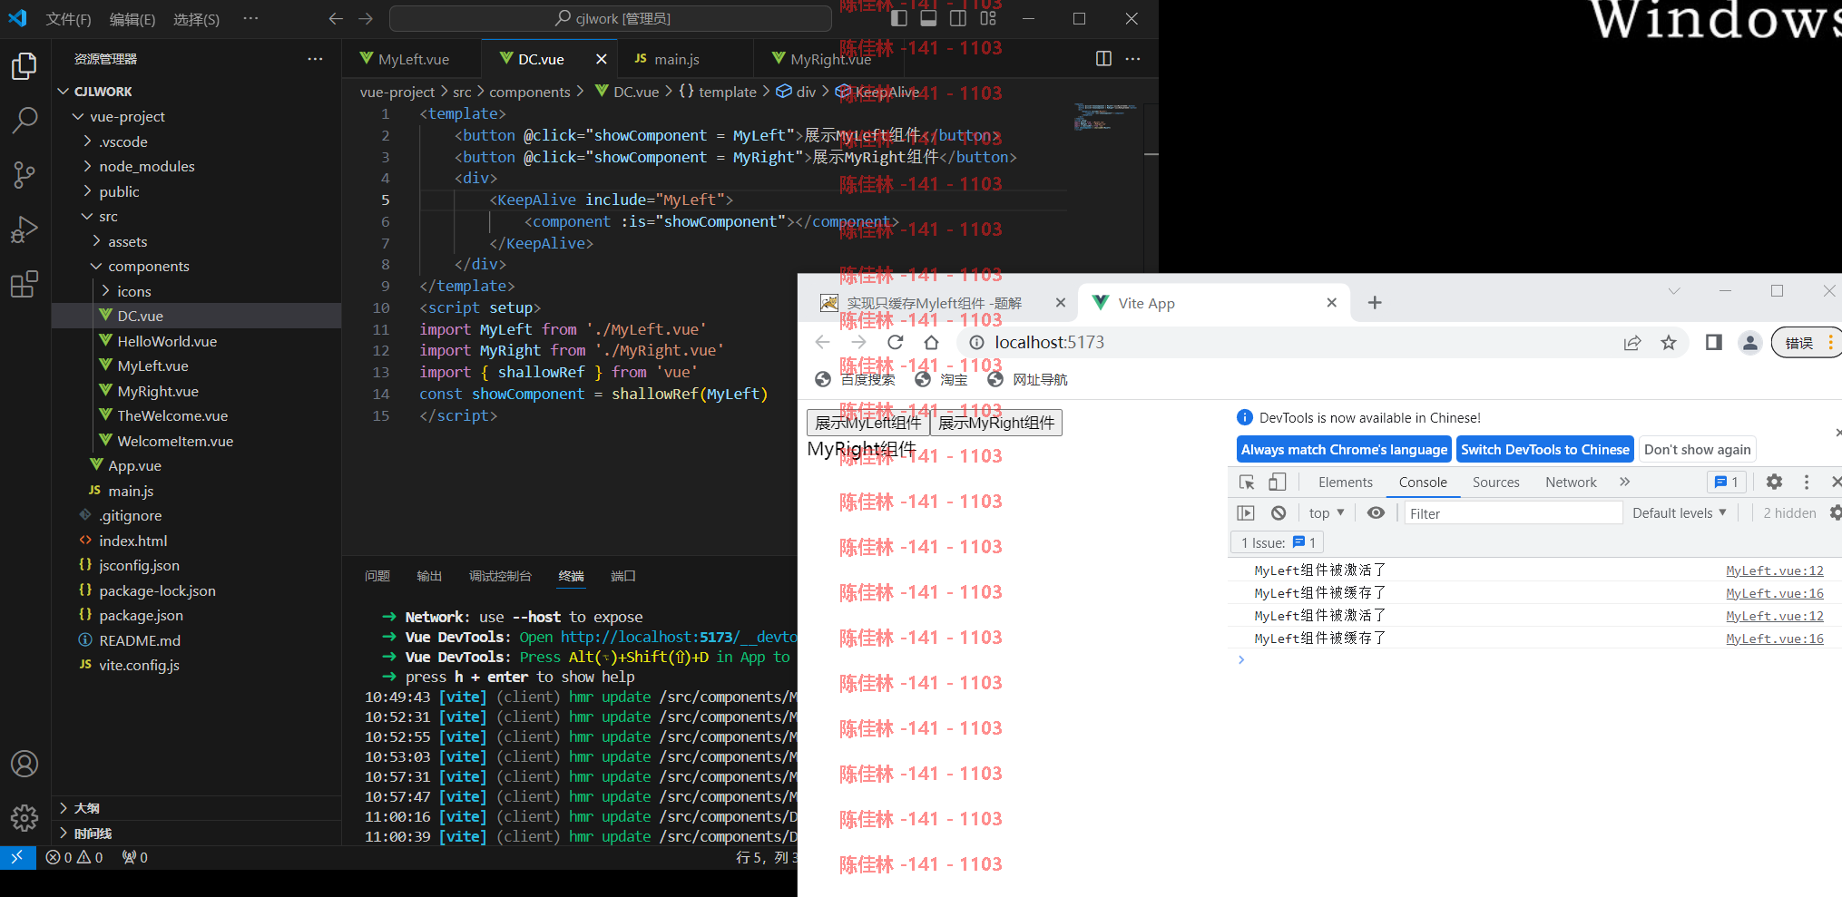Toggle console sidebar in DevTools
Screen dimensions: 1842x897
(x=1246, y=513)
